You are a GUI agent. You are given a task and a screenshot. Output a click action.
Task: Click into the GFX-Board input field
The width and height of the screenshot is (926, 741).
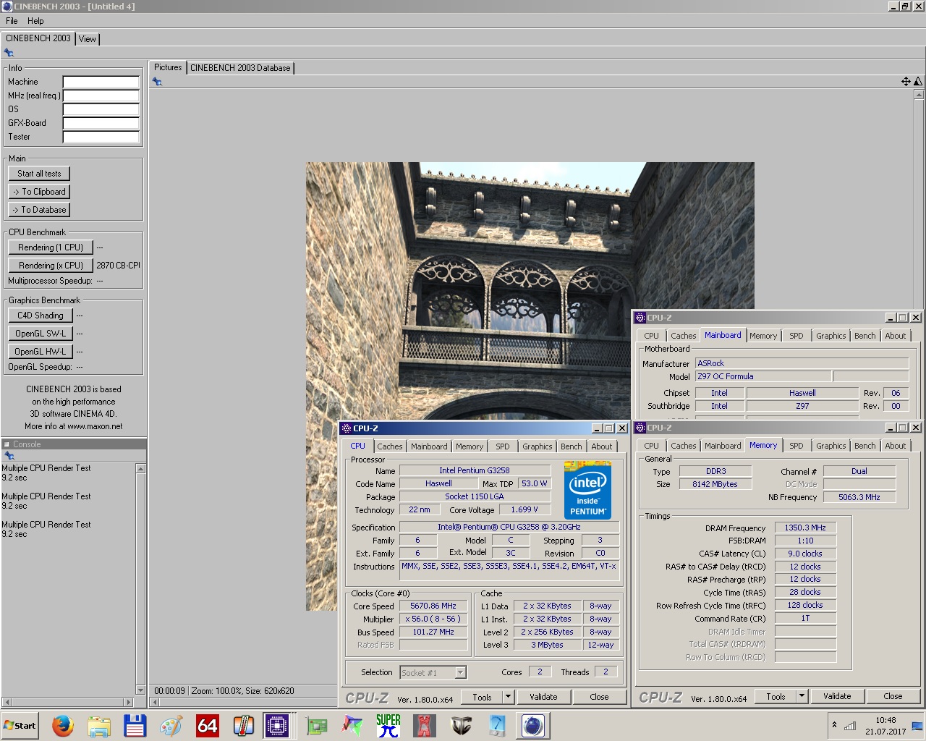[x=101, y=123]
